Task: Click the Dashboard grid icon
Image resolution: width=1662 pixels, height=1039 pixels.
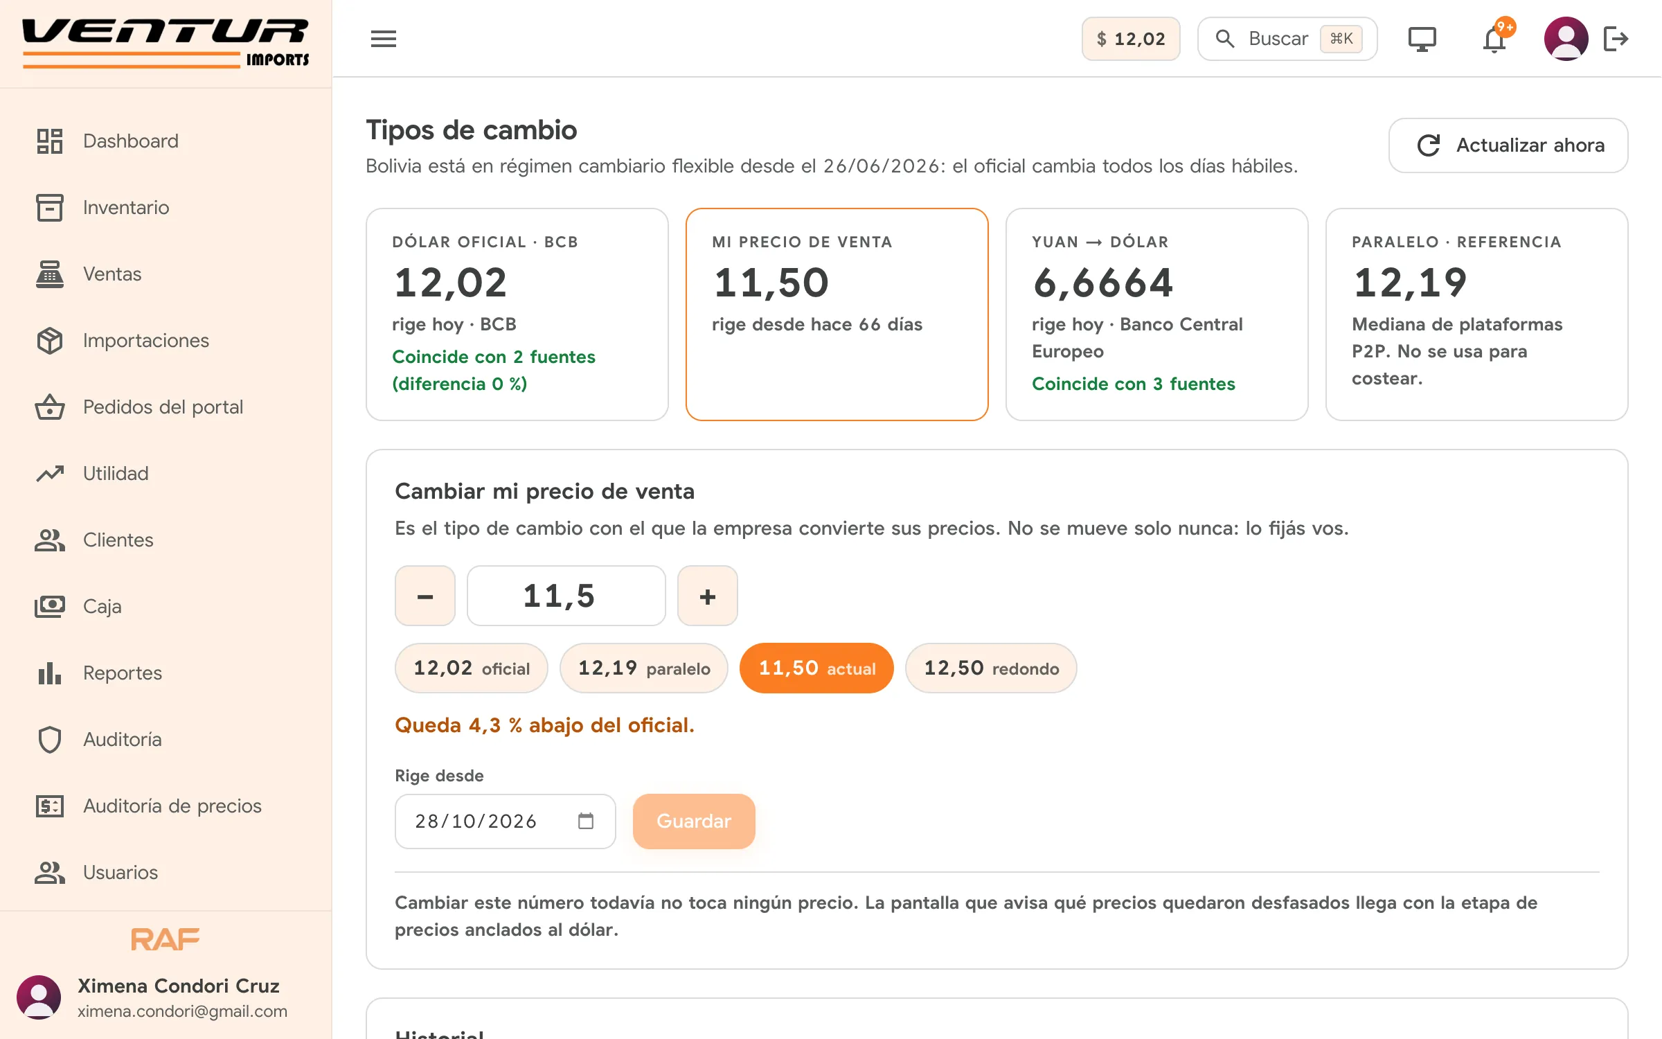Action: tap(50, 141)
